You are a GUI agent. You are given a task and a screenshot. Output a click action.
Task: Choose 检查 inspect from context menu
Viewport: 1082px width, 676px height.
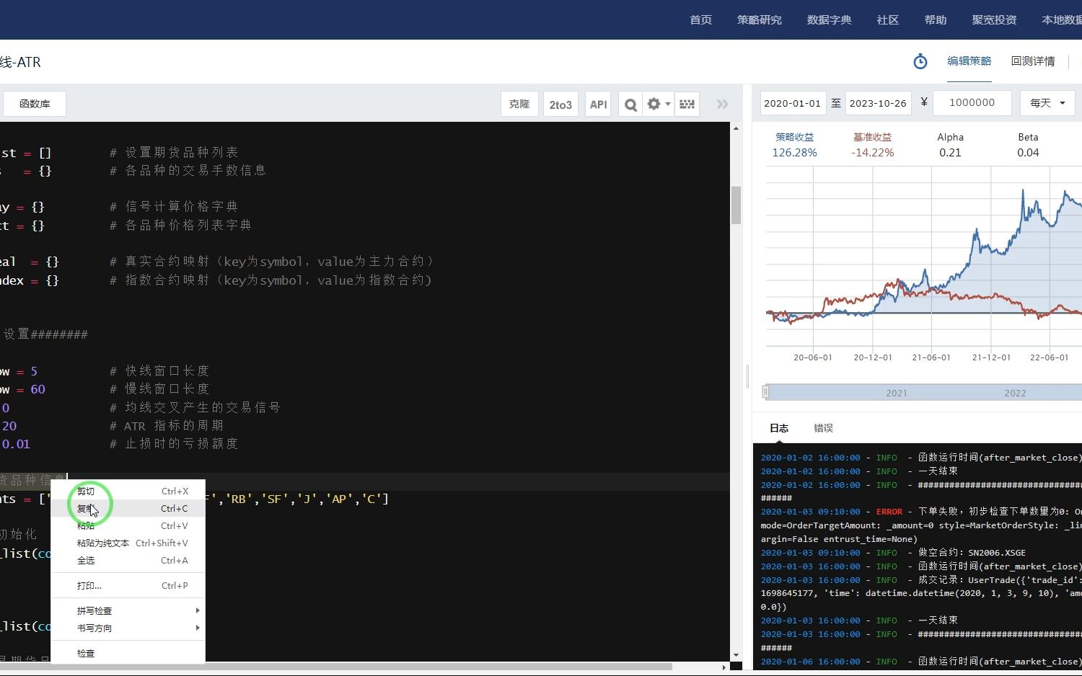point(128,654)
